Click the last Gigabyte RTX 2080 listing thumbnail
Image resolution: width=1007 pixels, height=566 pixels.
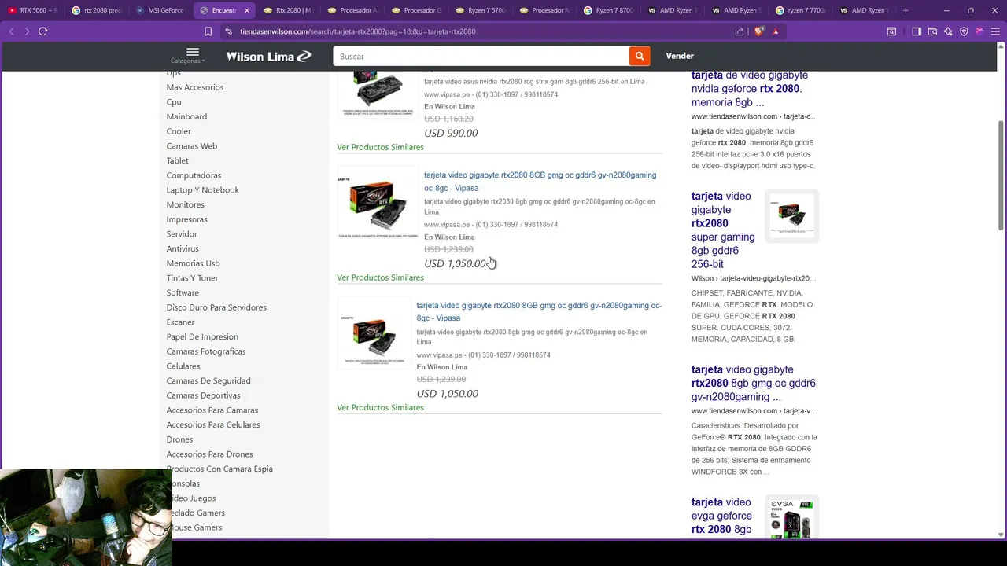374,333
